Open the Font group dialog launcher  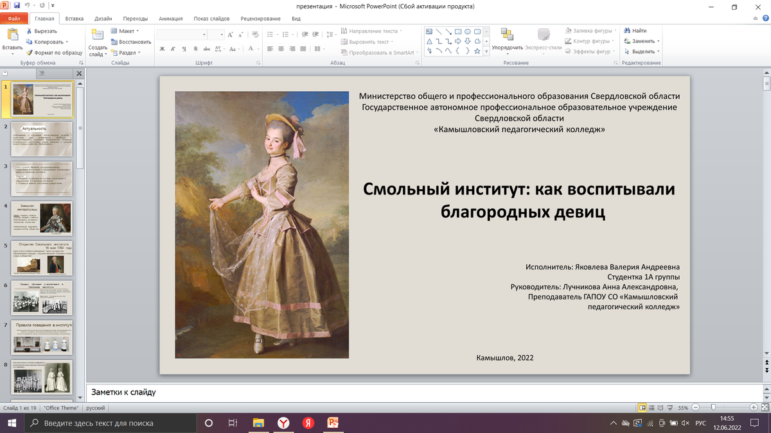pyautogui.click(x=258, y=63)
